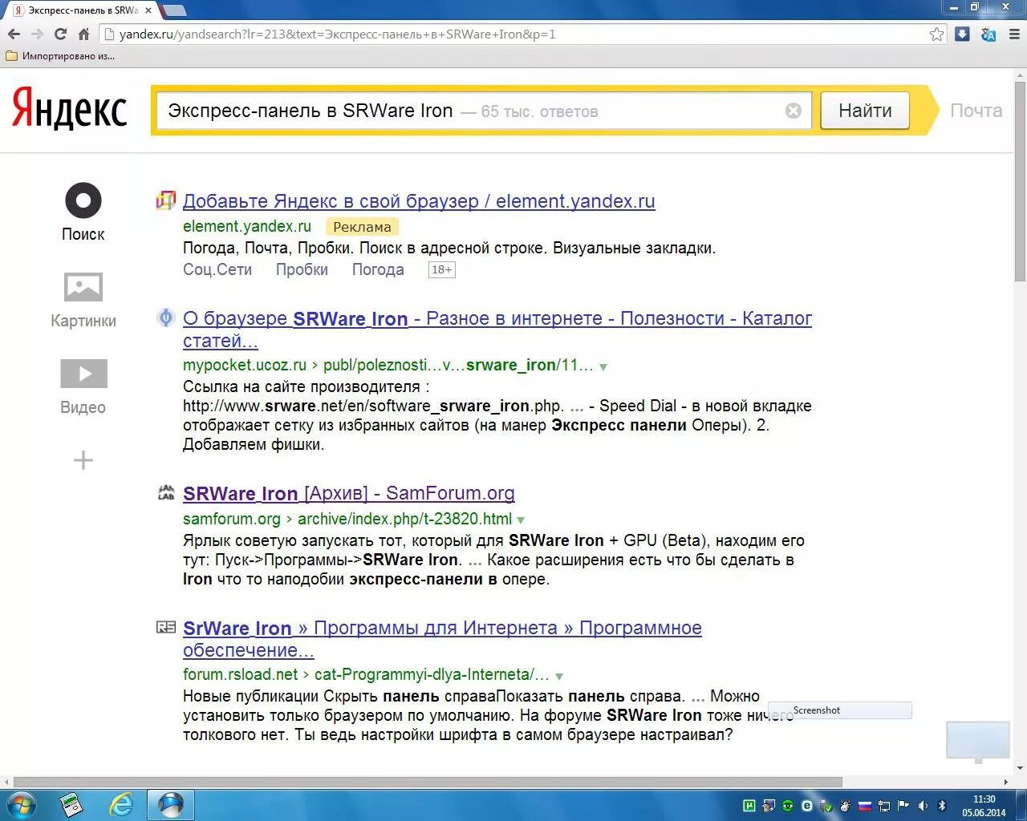Close the Экспресс-панель tab

[148, 10]
